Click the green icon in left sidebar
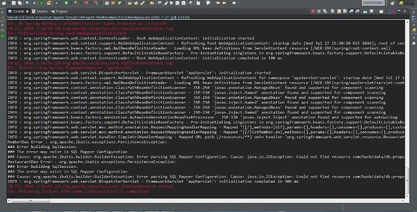Image resolution: width=417 pixels, height=212 pixels. pyautogui.click(x=2, y=36)
